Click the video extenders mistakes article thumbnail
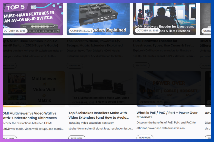Image resolution: width=214 pixels, height=142 pixels. [x=100, y=87]
